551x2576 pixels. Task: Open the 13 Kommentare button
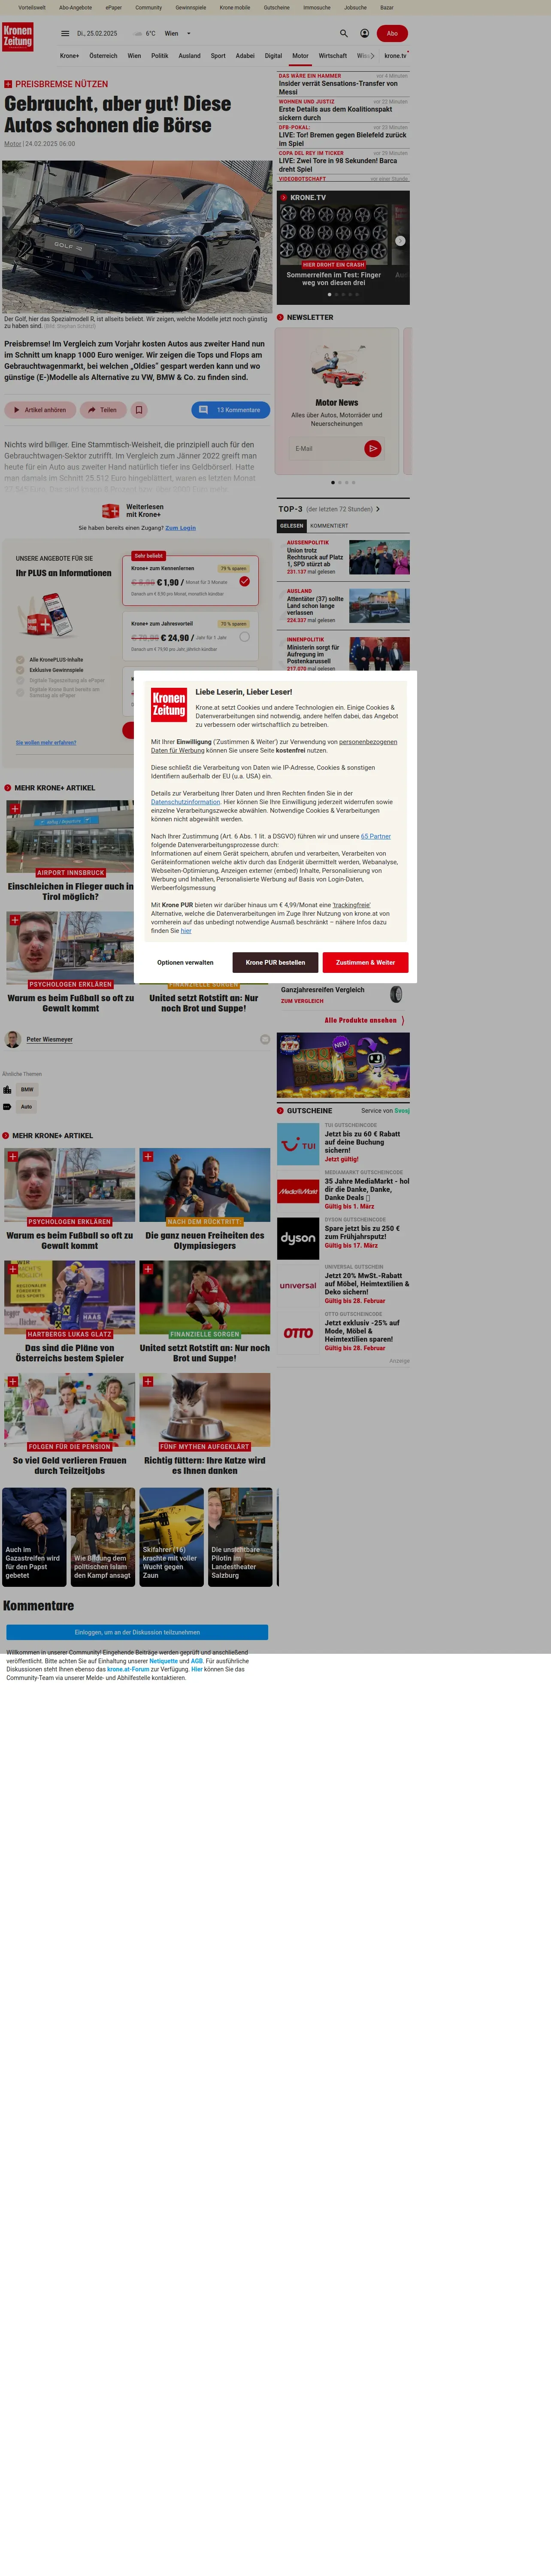[x=230, y=410]
